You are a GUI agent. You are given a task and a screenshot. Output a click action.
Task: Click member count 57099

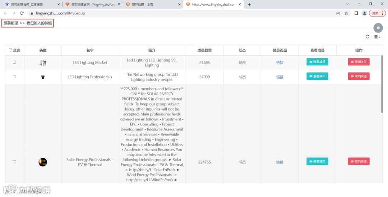click(x=204, y=77)
